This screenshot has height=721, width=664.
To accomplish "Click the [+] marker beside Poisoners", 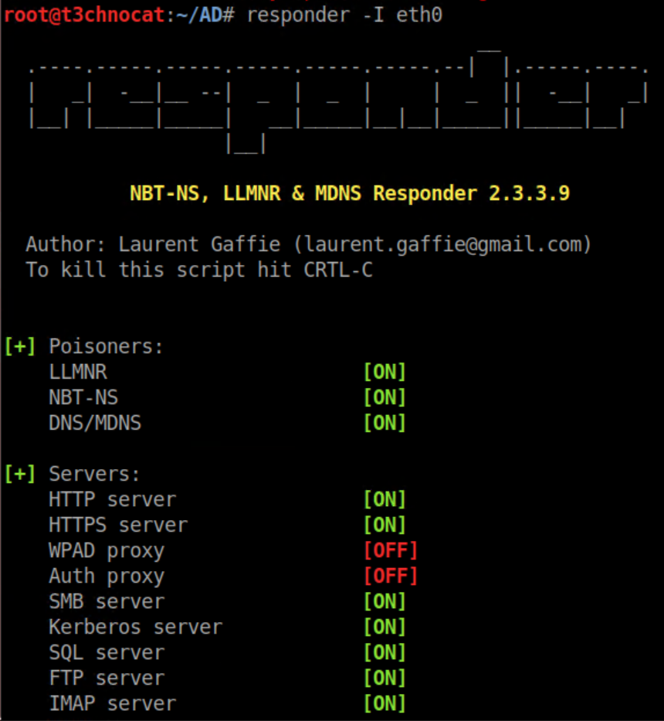I will (19, 347).
